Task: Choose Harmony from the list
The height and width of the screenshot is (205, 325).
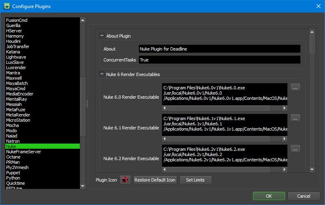Action: point(43,36)
